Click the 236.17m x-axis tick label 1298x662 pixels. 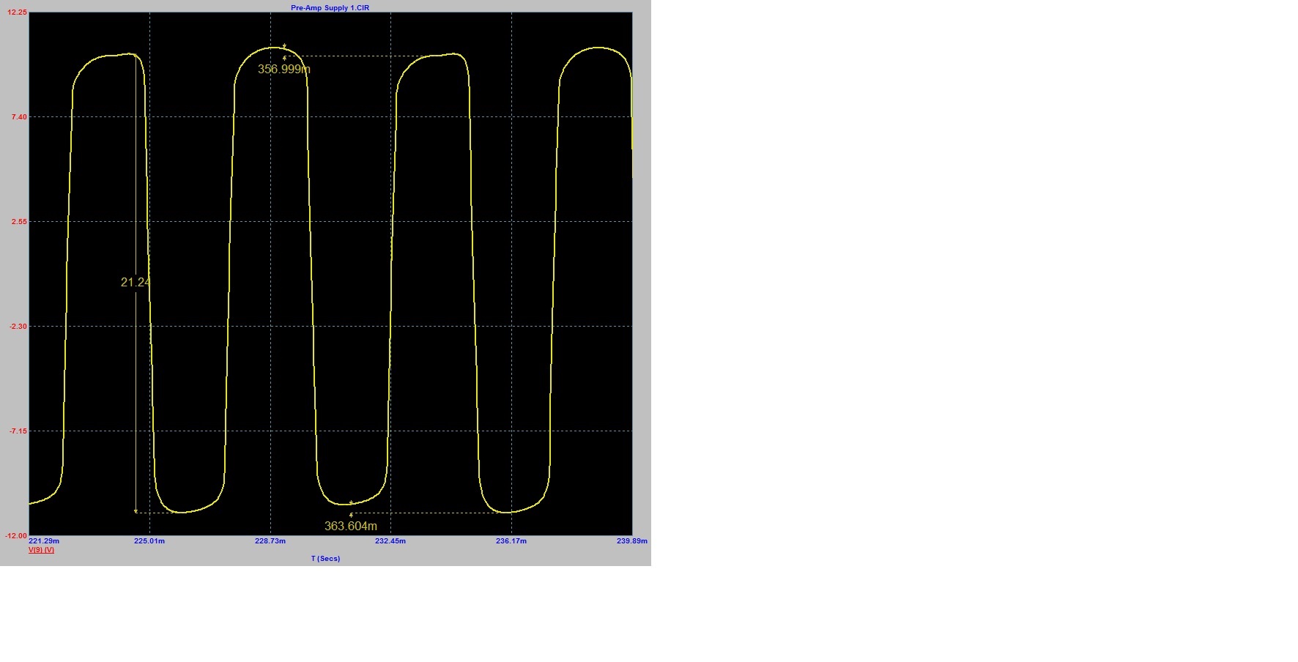click(511, 541)
